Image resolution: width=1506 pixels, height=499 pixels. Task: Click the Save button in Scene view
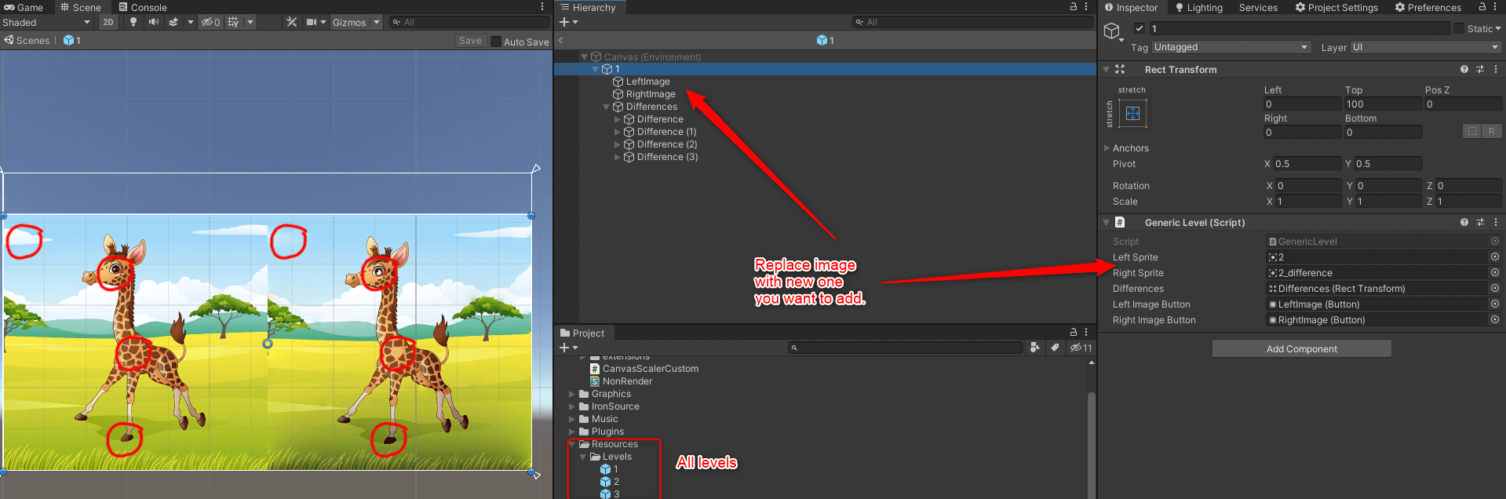tap(470, 41)
